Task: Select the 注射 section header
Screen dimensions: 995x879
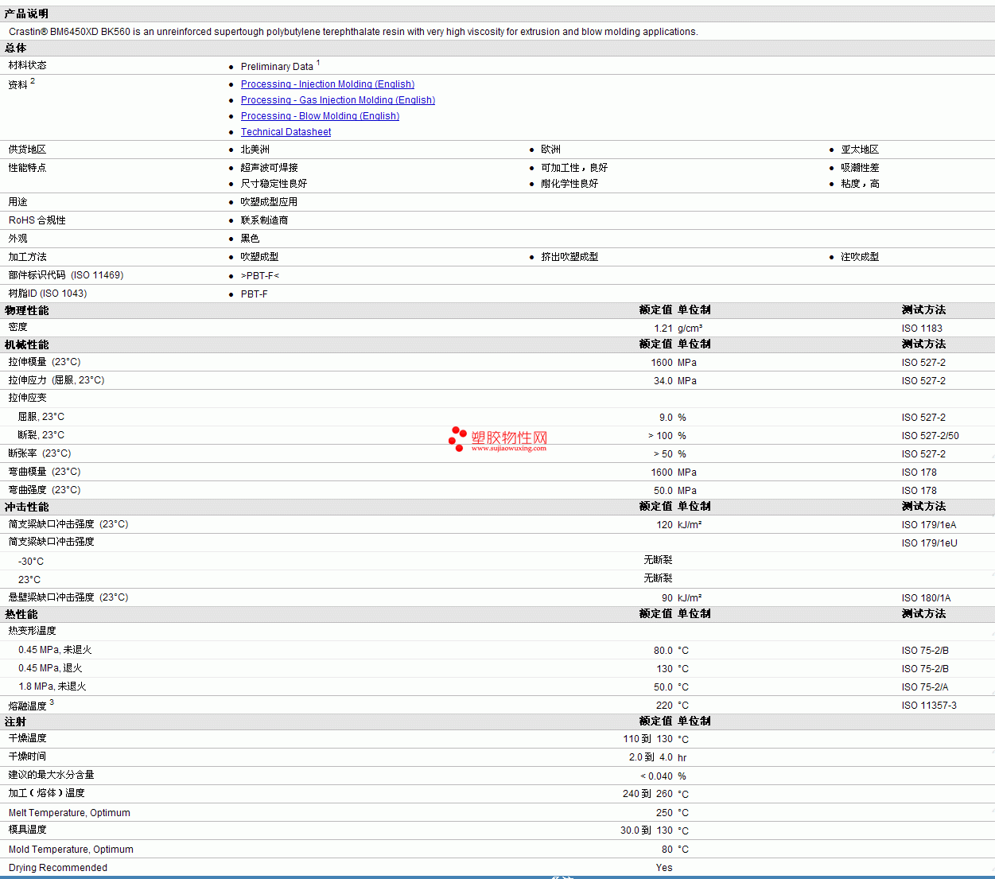Action: [16, 721]
